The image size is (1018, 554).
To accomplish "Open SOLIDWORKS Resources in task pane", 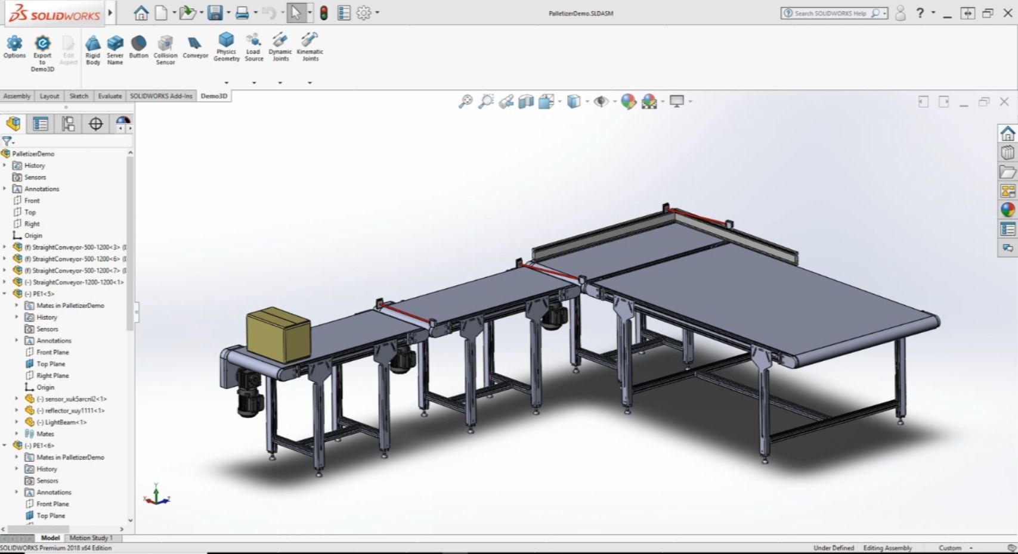I will tap(1007, 133).
